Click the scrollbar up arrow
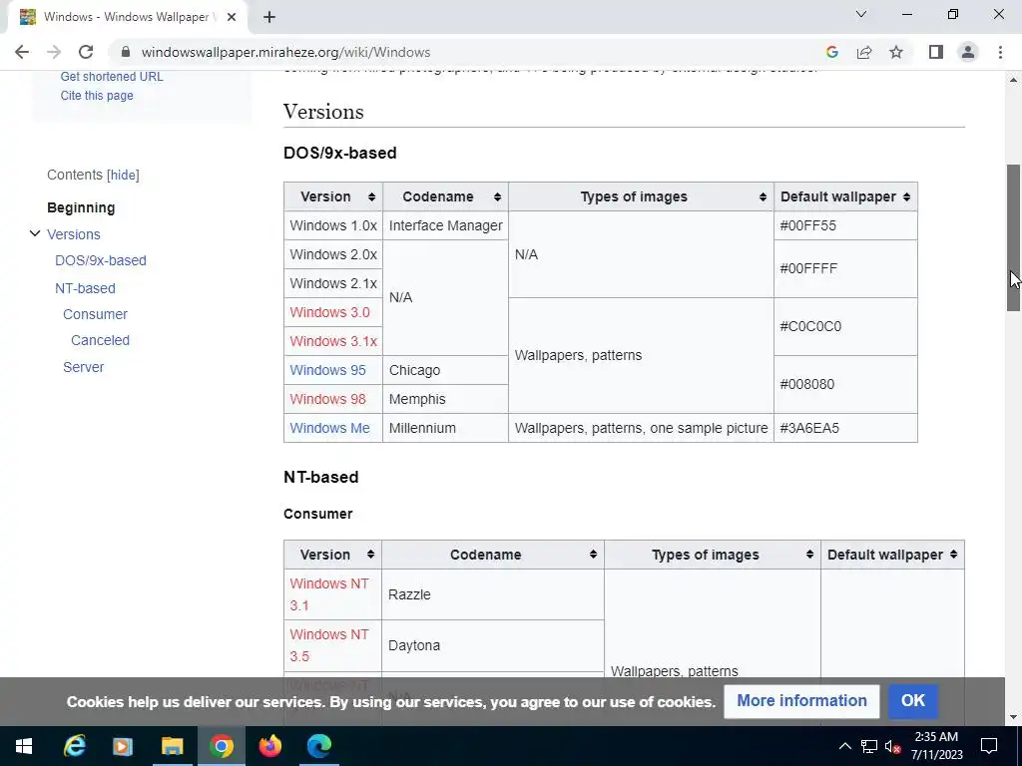 coord(1013,80)
